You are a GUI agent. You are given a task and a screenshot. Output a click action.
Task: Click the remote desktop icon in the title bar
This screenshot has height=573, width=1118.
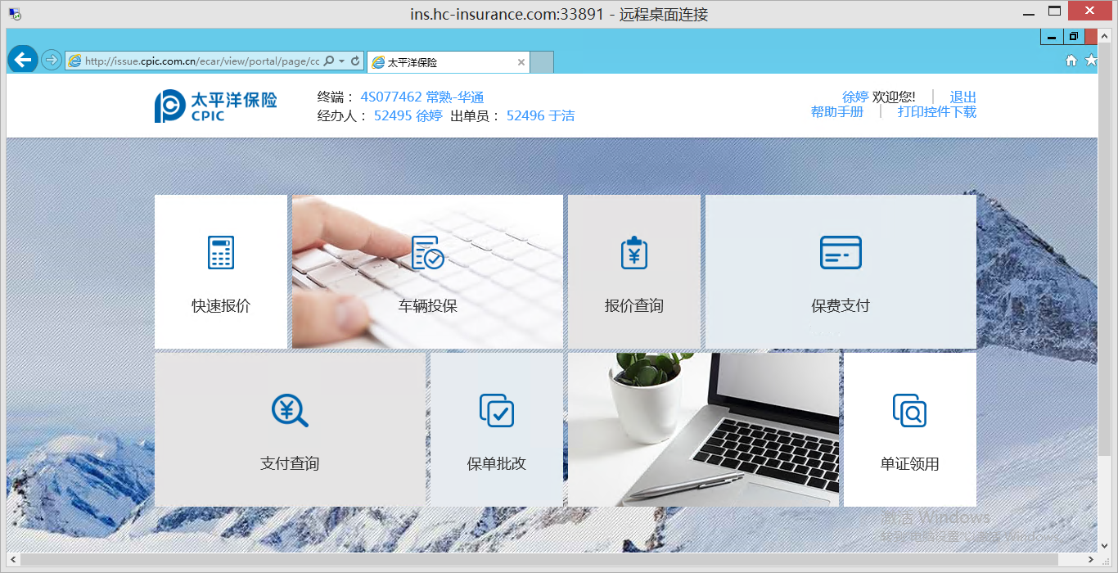coord(15,14)
